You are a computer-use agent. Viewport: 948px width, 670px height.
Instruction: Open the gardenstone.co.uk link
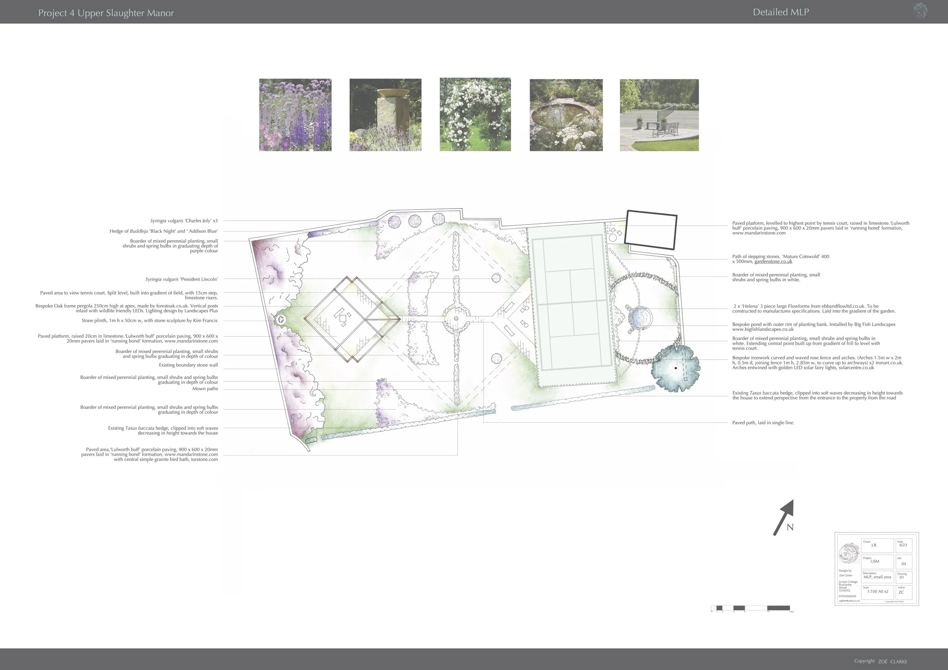coord(773,261)
